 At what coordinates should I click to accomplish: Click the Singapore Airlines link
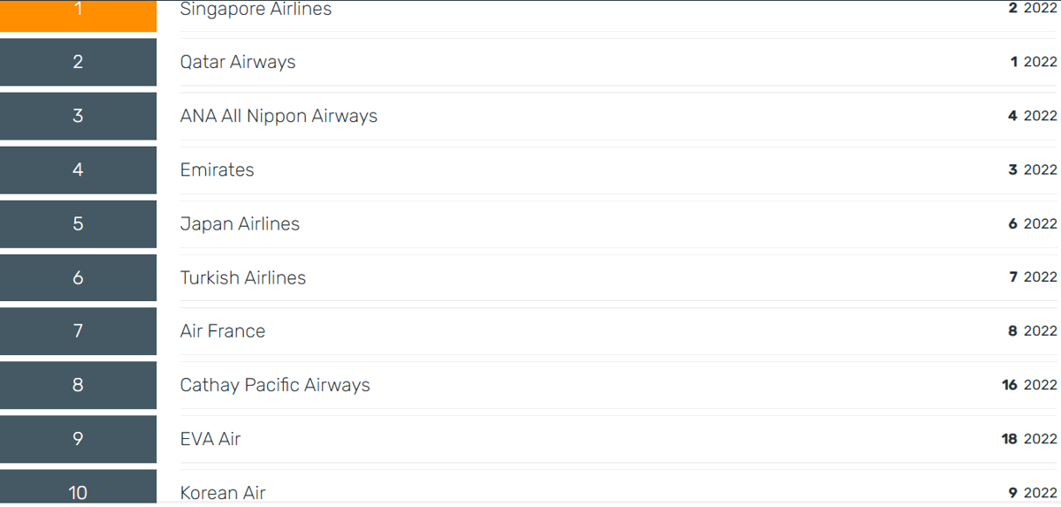click(x=256, y=10)
